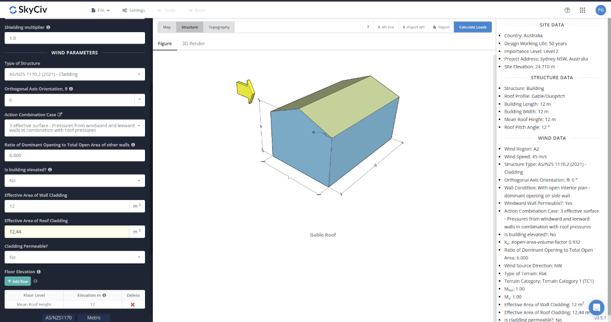Image resolution: width=611 pixels, height=322 pixels.
Task: Delete the Mean Roof Height row
Action: click(133, 304)
